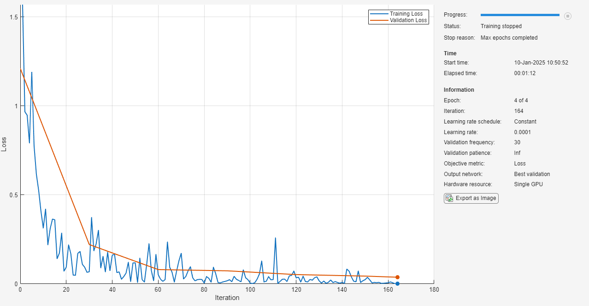The width and height of the screenshot is (589, 306).
Task: Click the Iteration x-axis label
Action: [227, 298]
